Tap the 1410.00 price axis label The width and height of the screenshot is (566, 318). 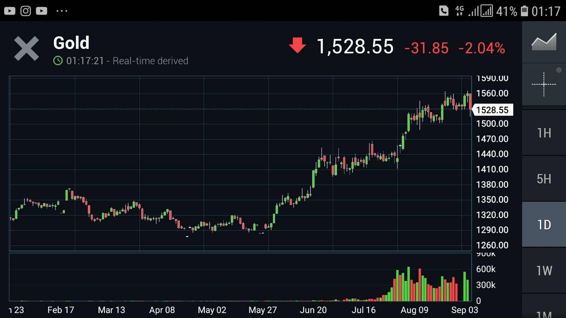(x=492, y=169)
